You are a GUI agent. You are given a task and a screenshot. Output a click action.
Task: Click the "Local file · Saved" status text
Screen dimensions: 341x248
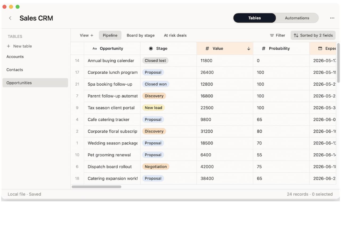pyautogui.click(x=25, y=194)
